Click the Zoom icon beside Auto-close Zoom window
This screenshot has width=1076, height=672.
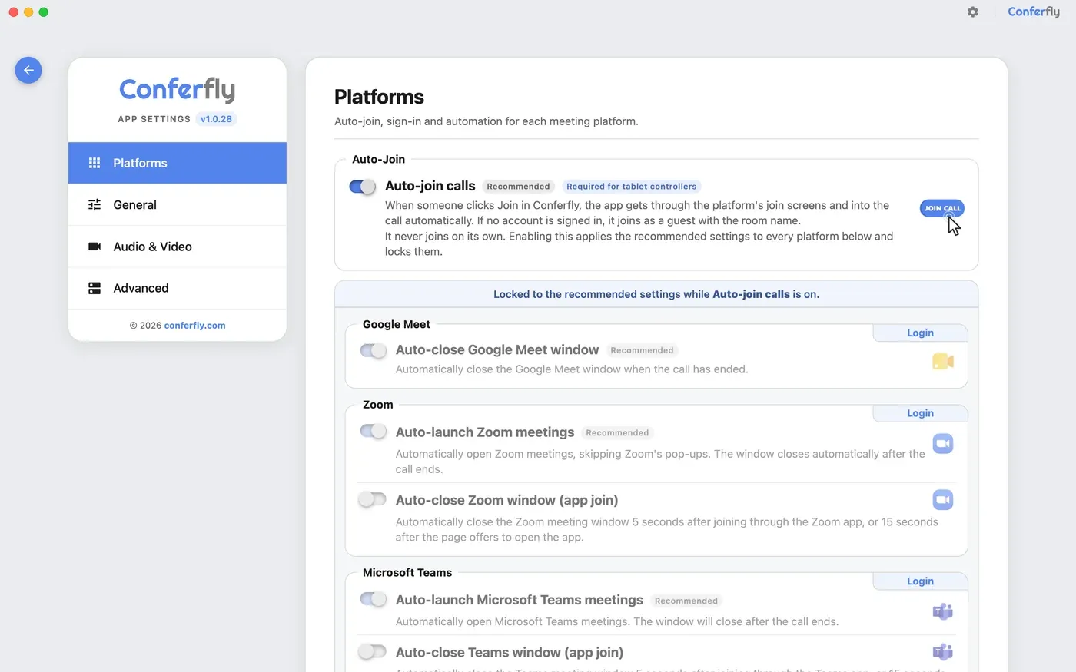click(x=943, y=500)
